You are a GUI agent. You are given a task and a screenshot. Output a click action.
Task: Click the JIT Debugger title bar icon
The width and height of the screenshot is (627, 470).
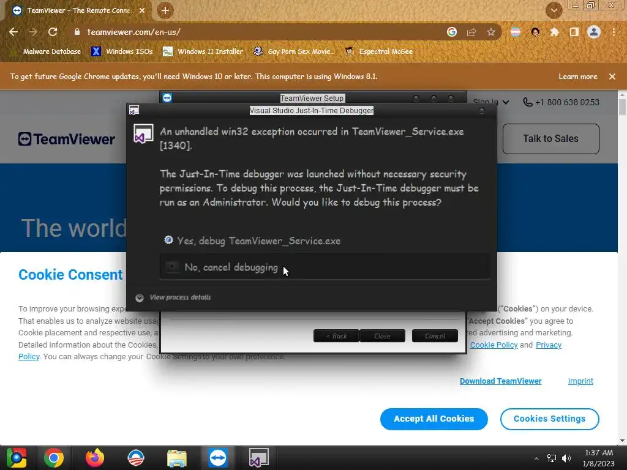pyautogui.click(x=134, y=110)
